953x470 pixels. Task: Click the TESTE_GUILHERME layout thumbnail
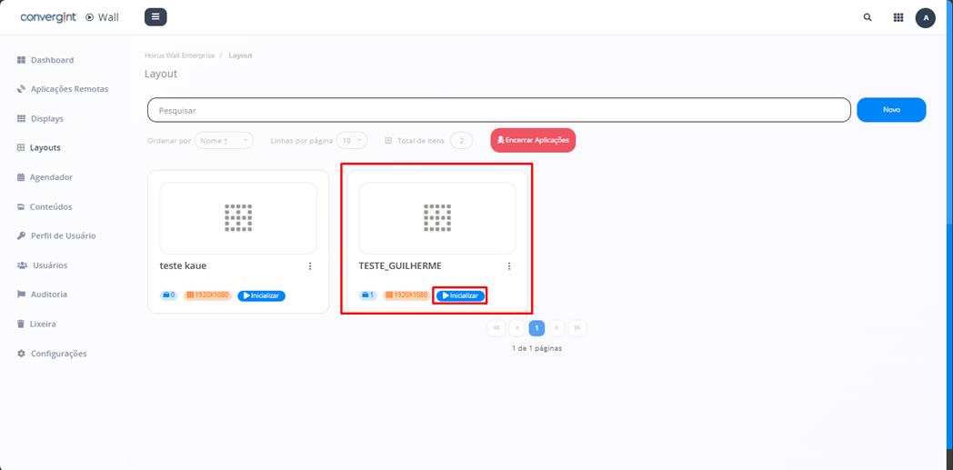pyautogui.click(x=437, y=218)
